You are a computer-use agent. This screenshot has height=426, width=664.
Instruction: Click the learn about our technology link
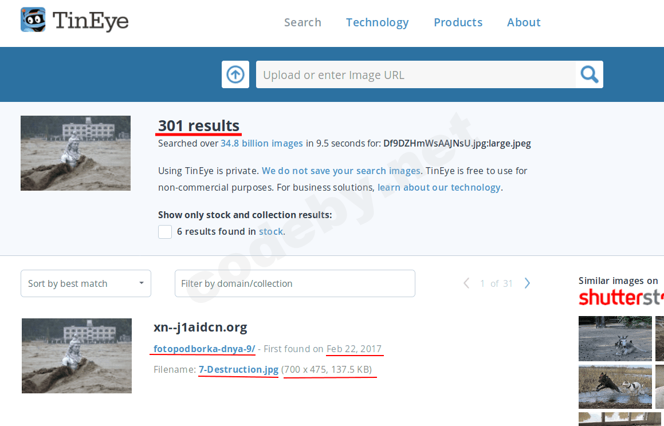click(x=439, y=187)
